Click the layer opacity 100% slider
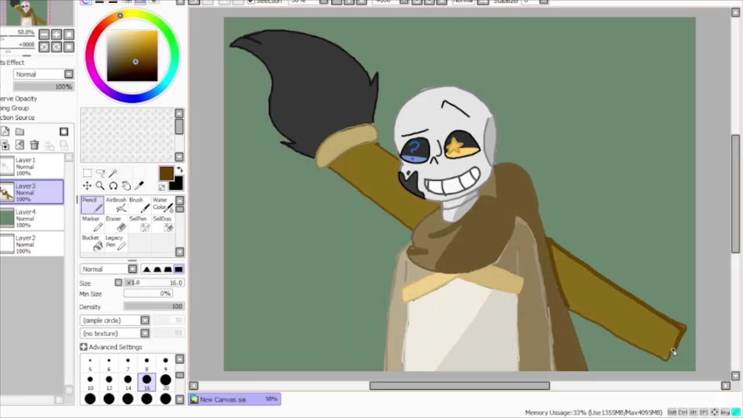The height and width of the screenshot is (418, 743). [x=44, y=87]
